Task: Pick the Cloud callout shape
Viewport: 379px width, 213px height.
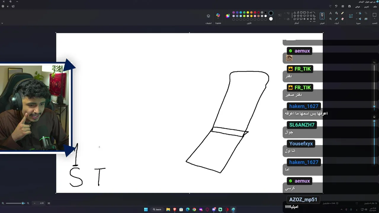Action: [x=295, y=19]
